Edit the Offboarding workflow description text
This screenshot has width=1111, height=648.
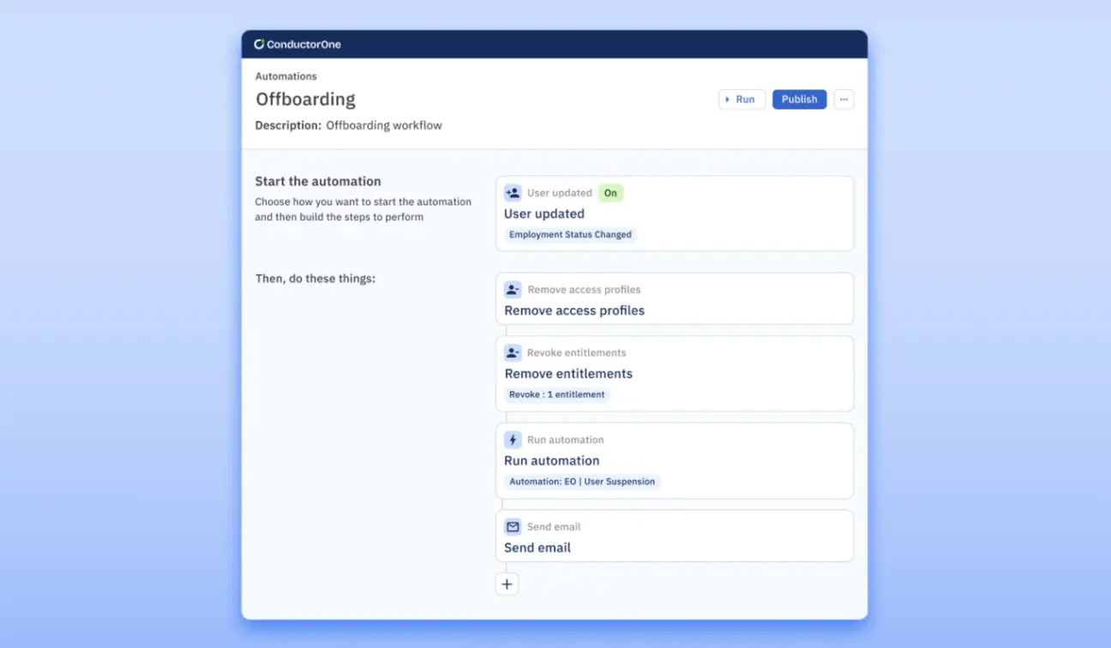click(383, 125)
